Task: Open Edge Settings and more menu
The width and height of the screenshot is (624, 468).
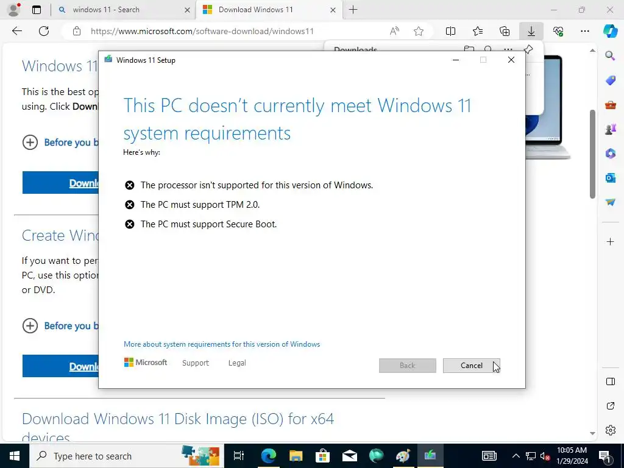Action: (584, 31)
